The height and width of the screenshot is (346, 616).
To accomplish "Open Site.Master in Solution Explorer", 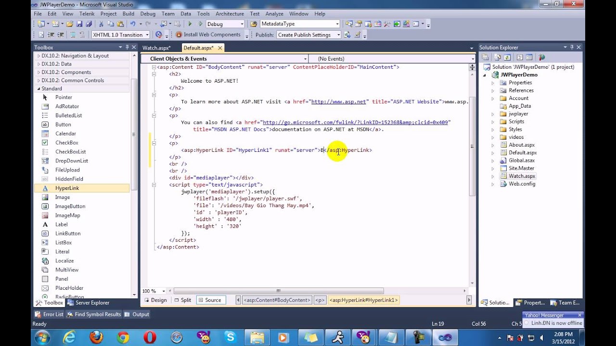I will pyautogui.click(x=521, y=168).
